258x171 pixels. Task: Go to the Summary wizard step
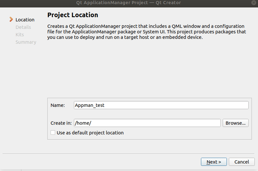[26, 42]
